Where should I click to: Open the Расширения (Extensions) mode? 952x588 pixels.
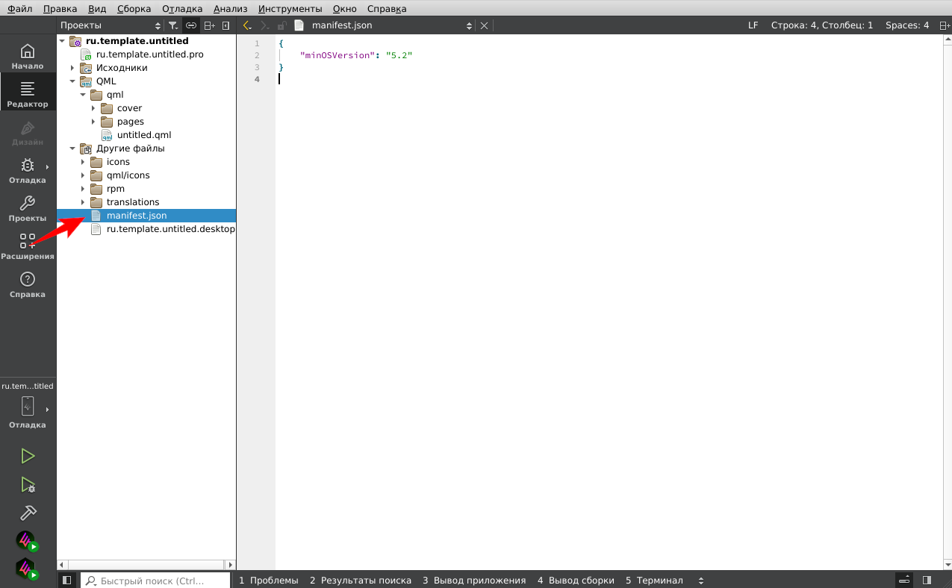(28, 246)
